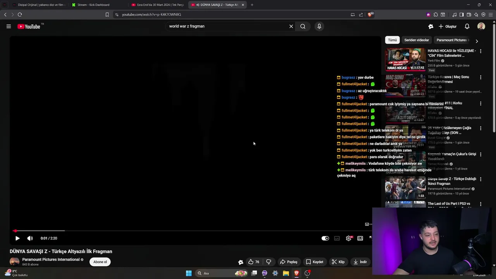Reload the page with the refresh icon
The width and height of the screenshot is (496, 279).
[20, 14]
